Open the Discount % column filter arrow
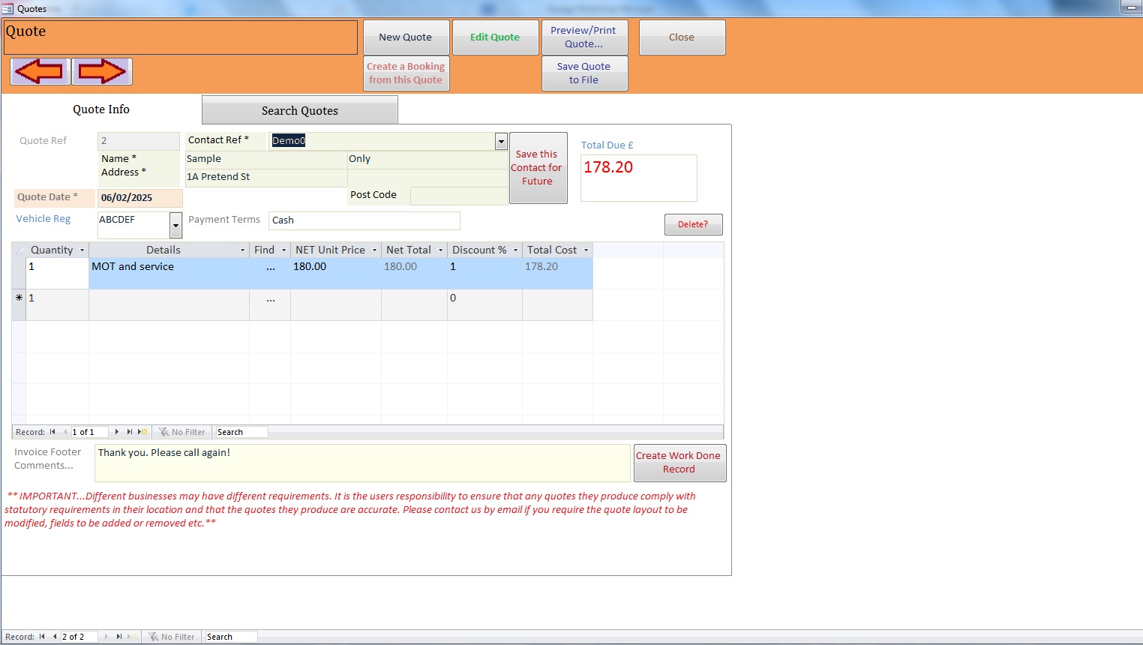The height and width of the screenshot is (645, 1143). click(515, 250)
